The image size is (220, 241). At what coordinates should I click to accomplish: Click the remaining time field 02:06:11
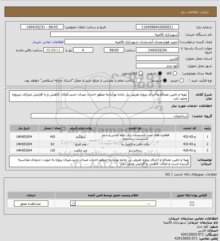[53, 50]
